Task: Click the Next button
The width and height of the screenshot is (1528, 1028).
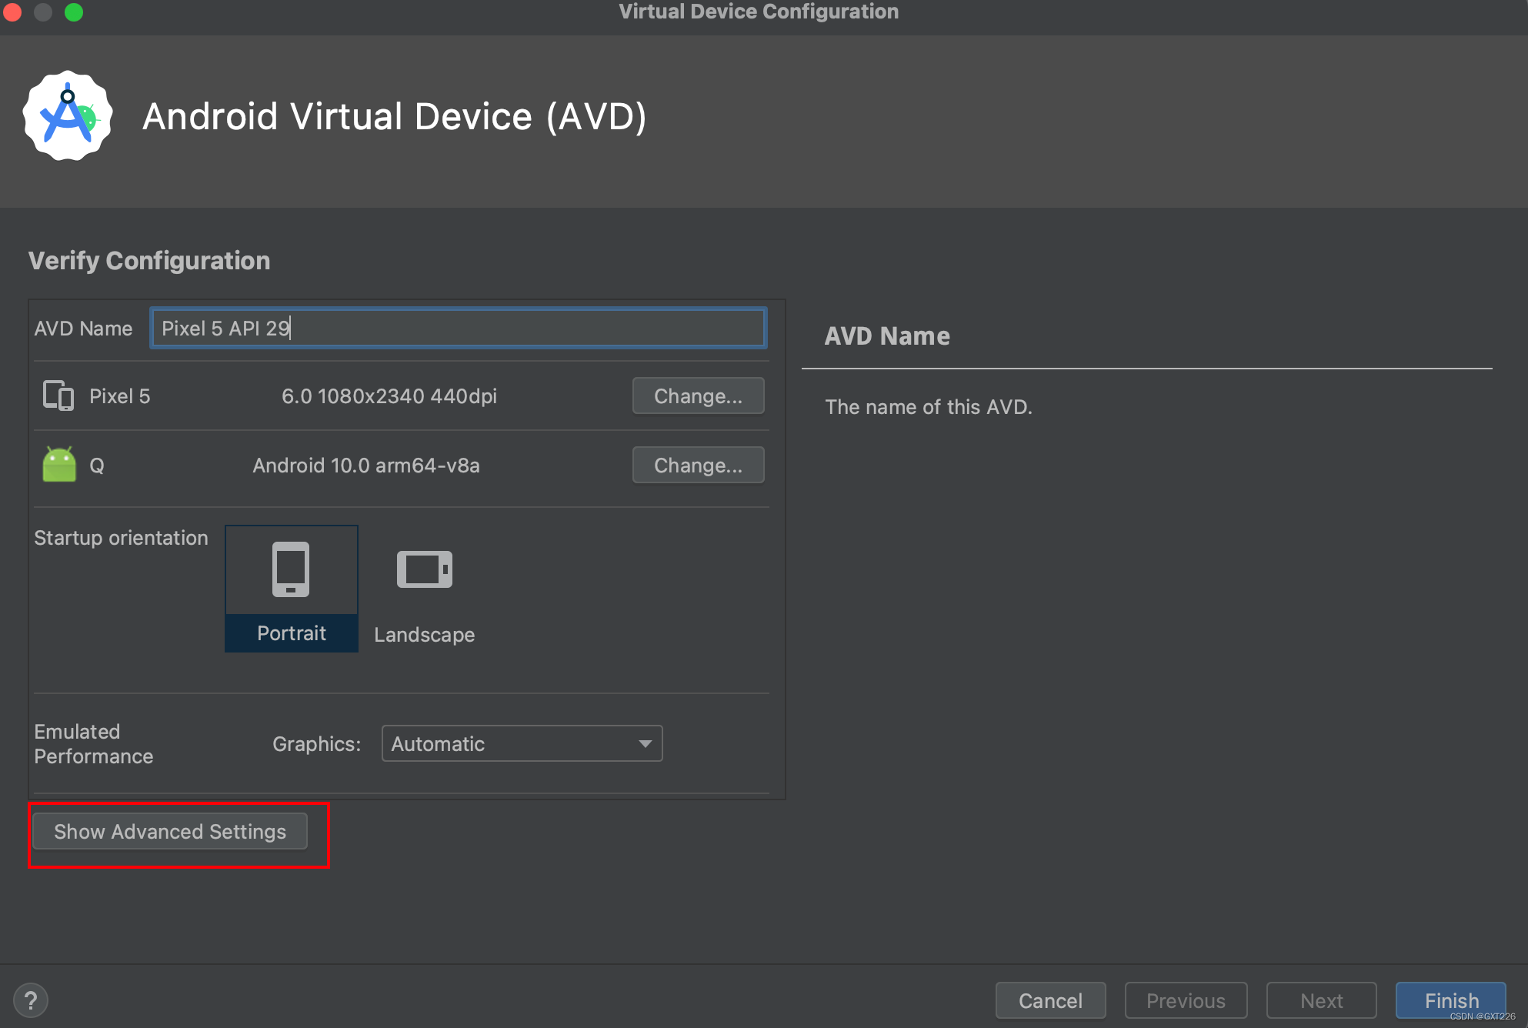Action: click(1321, 1000)
